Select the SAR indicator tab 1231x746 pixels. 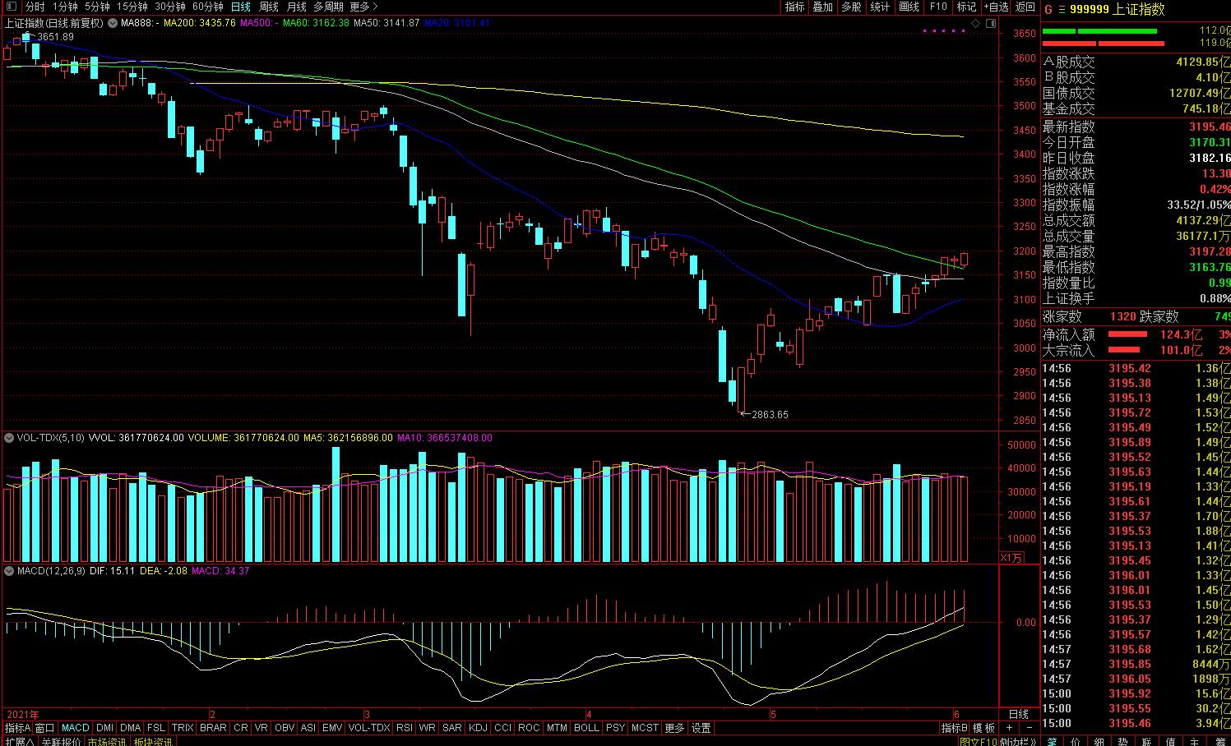click(x=452, y=728)
